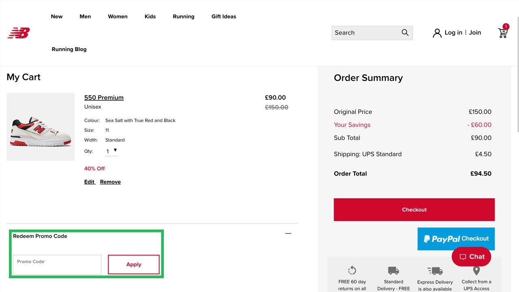The height and width of the screenshot is (292, 519).
Task: Click the '40% Off' discount text
Action: (94, 168)
